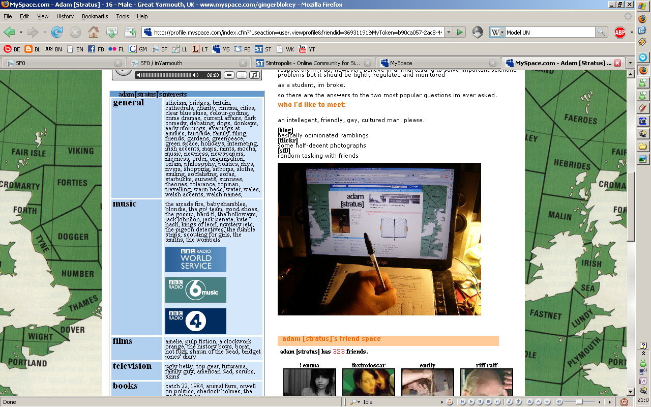
Task: Click the music note icon in profile player
Action: [254, 75]
